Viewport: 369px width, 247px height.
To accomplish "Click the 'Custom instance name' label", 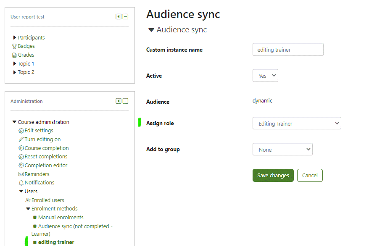I will coord(174,50).
